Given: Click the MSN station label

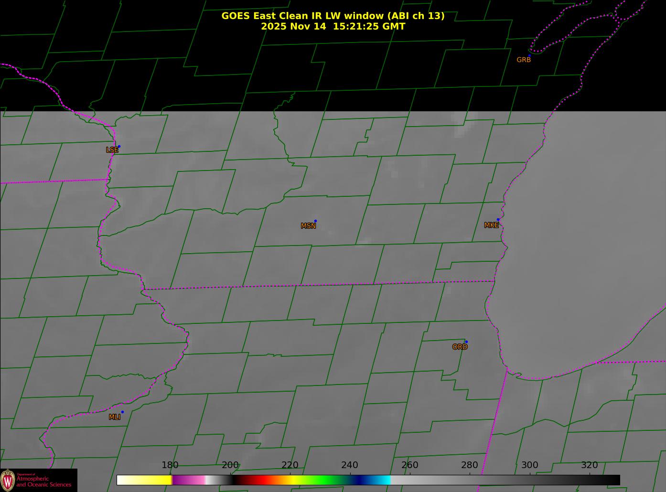Looking at the screenshot, I should pyautogui.click(x=308, y=226).
